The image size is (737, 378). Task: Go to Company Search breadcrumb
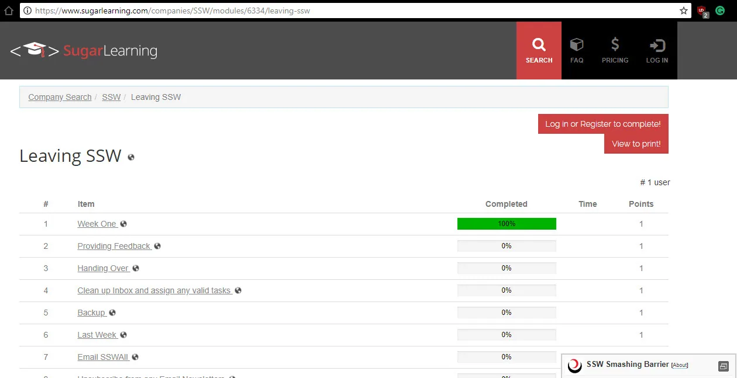(60, 97)
